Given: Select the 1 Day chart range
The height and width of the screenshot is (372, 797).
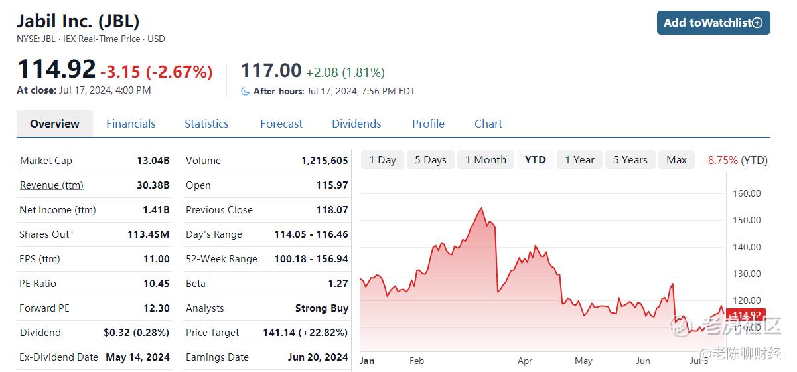Looking at the screenshot, I should (382, 160).
